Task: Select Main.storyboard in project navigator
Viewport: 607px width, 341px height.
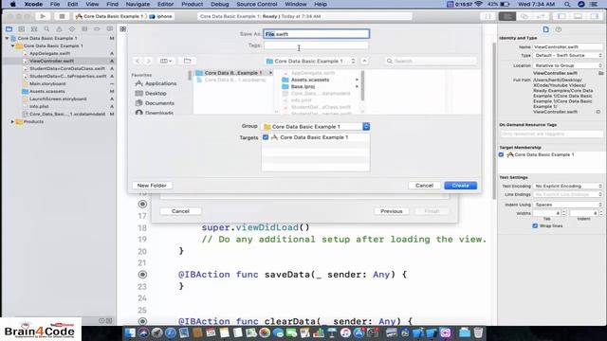Action: tap(47, 84)
